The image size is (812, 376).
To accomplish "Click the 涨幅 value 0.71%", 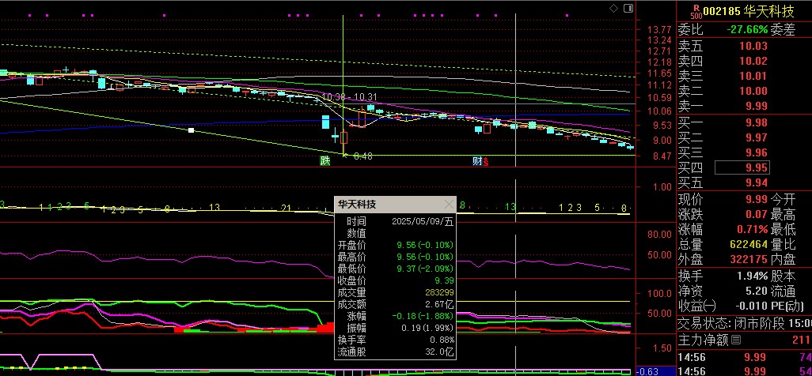I will 753,229.
